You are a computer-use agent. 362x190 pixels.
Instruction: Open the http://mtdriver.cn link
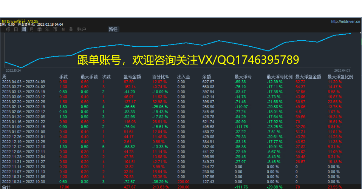[x=345, y=21]
